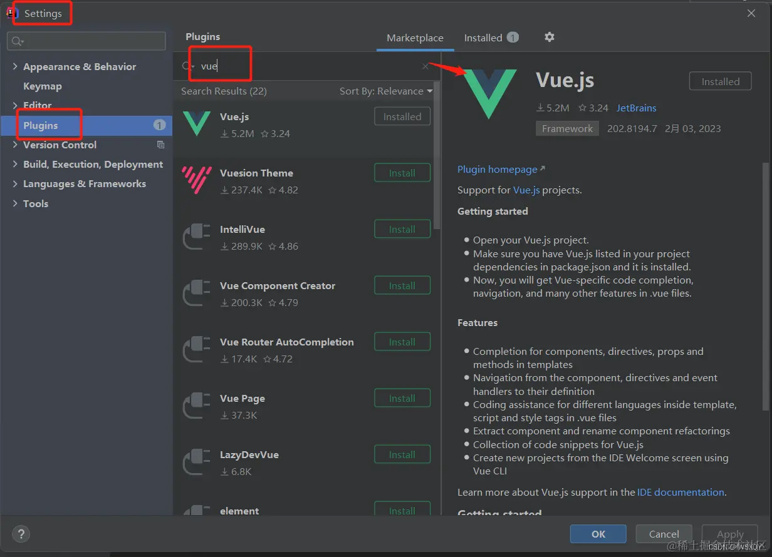The width and height of the screenshot is (772, 557).
Task: Install the LazyDevVue plugin
Action: [402, 454]
